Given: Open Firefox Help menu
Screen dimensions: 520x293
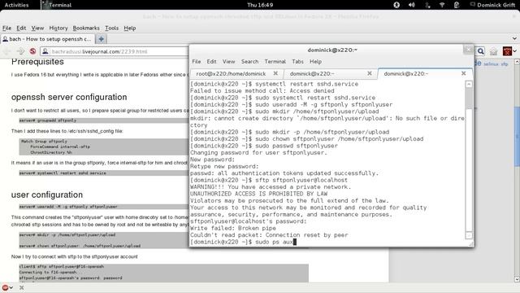Looking at the screenshot, I should 130,28.
